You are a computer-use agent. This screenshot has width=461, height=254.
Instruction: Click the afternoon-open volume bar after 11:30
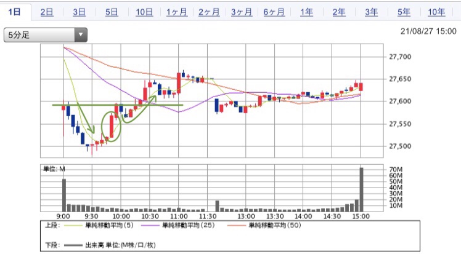[x=218, y=206]
